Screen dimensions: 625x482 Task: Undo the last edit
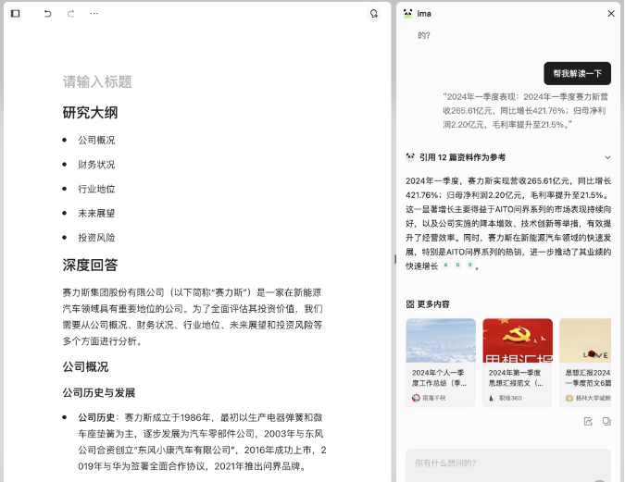pyautogui.click(x=47, y=14)
